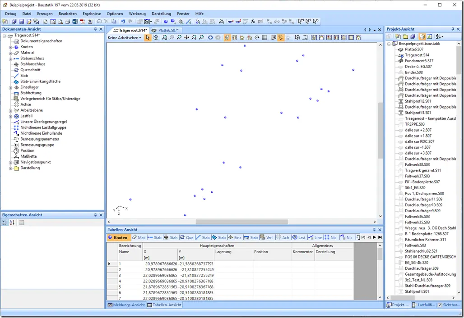This screenshot has height=318, width=464.
Task: Click the vertical scrollbar of the drawing view
Action: [x=380, y=130]
